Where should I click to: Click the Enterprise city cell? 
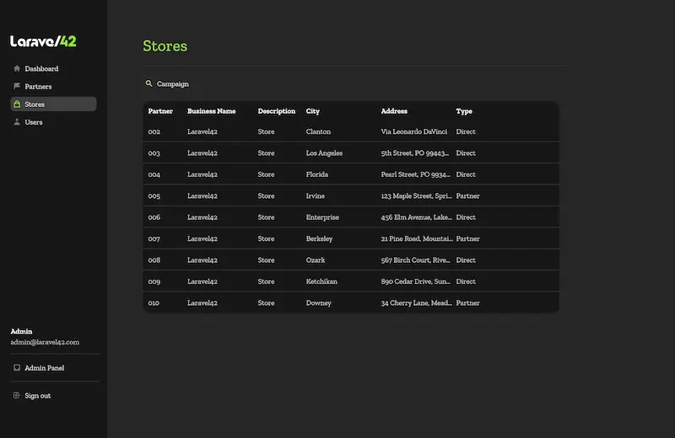coord(322,217)
